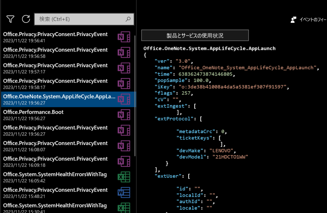The image size is (327, 213).
Task: Click the "popSample": 100.0 line
Action: [x=183, y=80]
